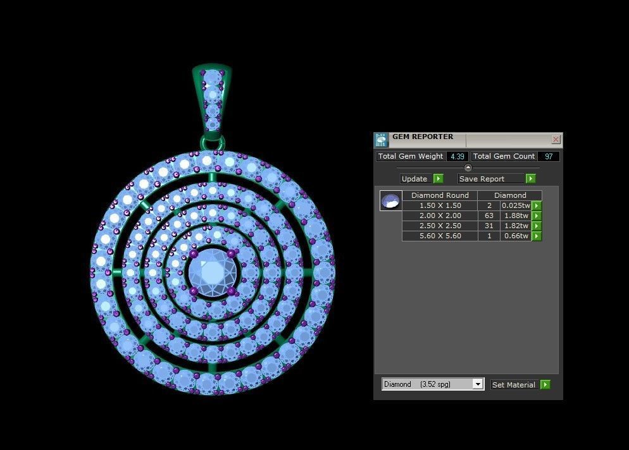Click the green arrow next to Set Material
The width and height of the screenshot is (629, 450).
pyautogui.click(x=545, y=385)
